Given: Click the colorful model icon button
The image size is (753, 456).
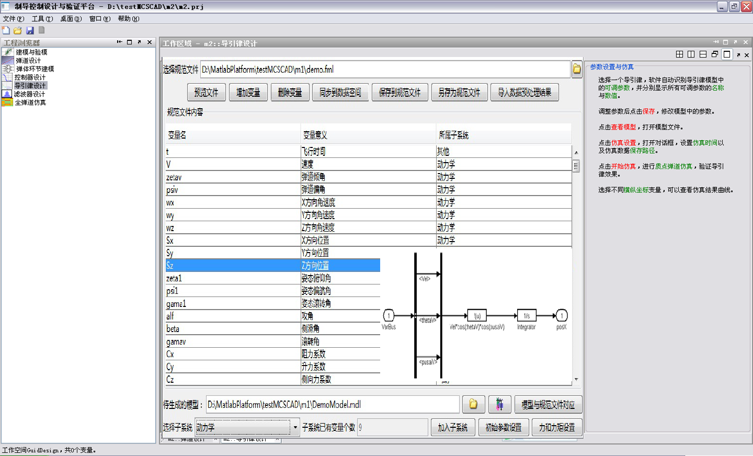Looking at the screenshot, I should [x=499, y=404].
